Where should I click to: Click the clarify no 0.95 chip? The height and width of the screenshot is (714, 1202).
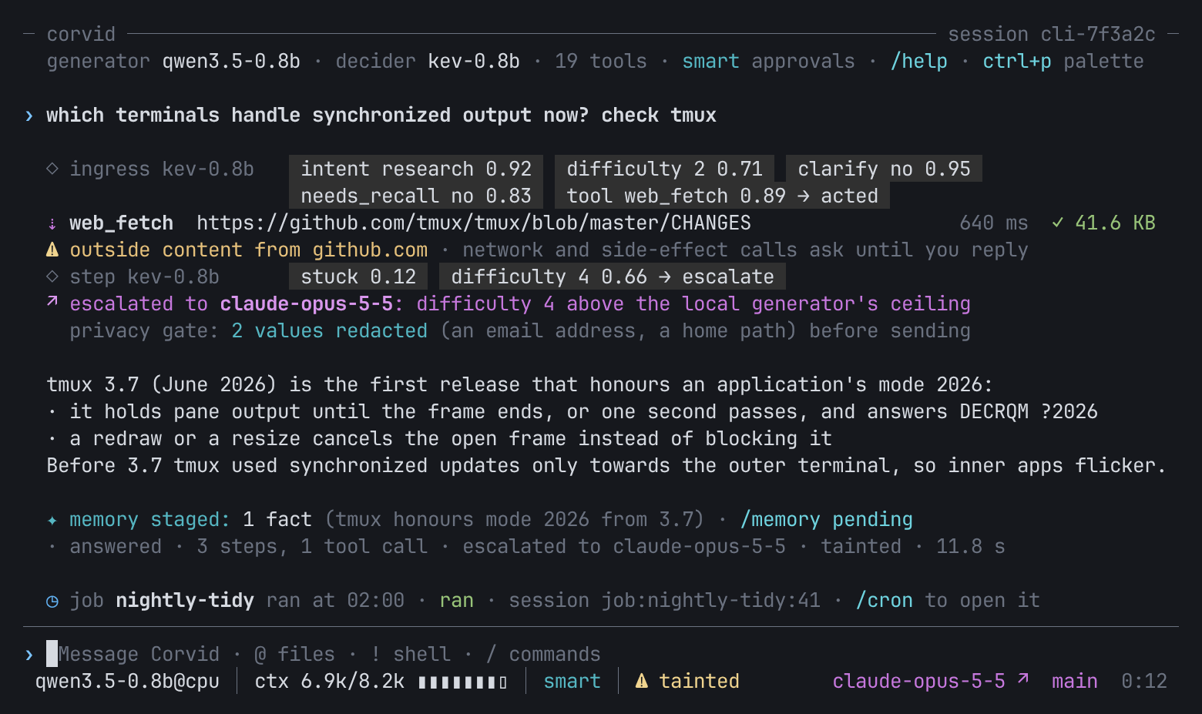pyautogui.click(x=884, y=169)
